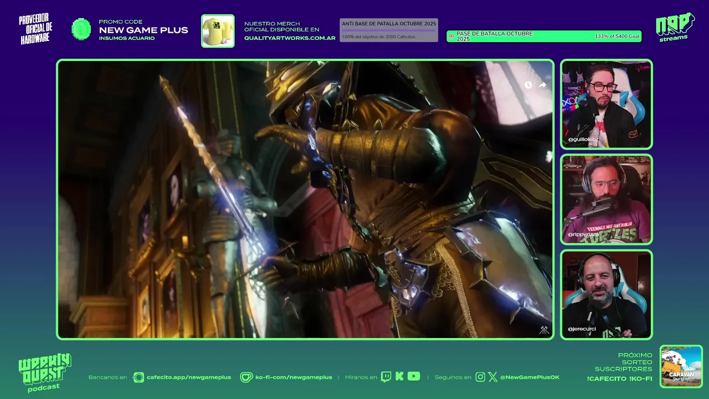Image resolution: width=709 pixels, height=399 pixels.
Task: Click the Watch later clock icon on the video
Action: pyautogui.click(x=528, y=85)
